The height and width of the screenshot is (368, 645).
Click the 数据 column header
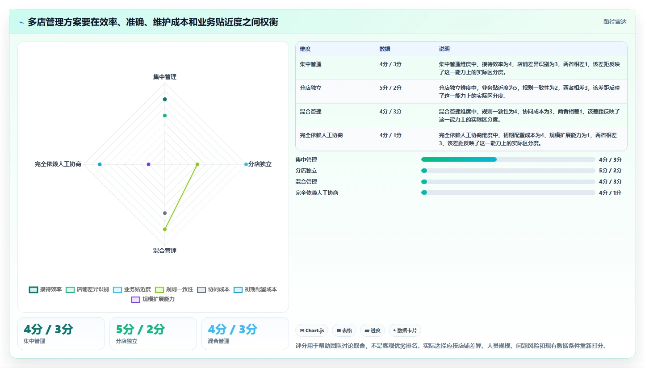(385, 49)
